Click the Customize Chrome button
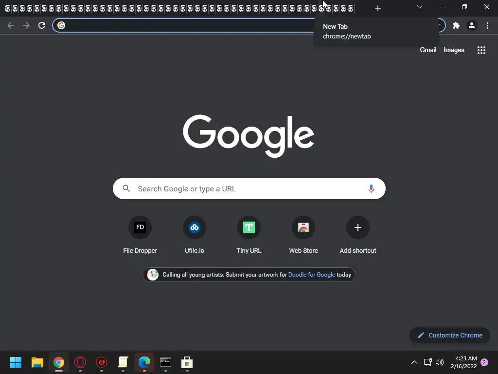 pyautogui.click(x=450, y=335)
